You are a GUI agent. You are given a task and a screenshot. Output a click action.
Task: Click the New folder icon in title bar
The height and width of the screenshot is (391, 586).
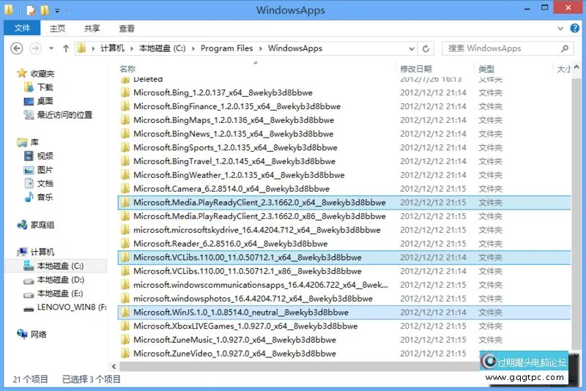[45, 10]
